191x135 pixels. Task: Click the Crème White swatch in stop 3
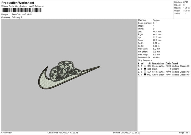(145, 72)
